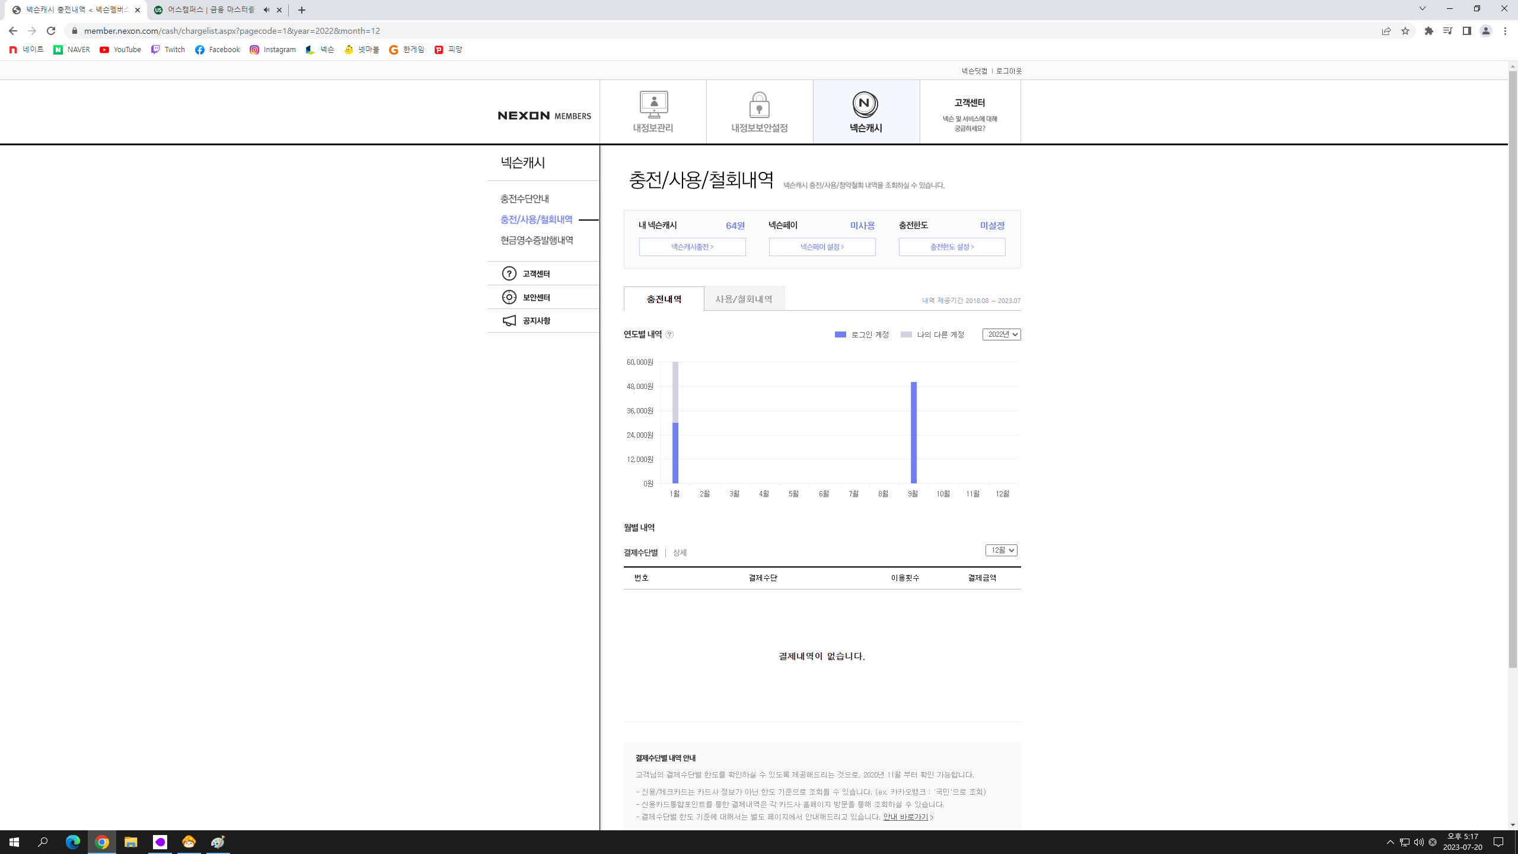Expand the 결제수단별 상세 section
The image size is (1518, 854).
[679, 552]
